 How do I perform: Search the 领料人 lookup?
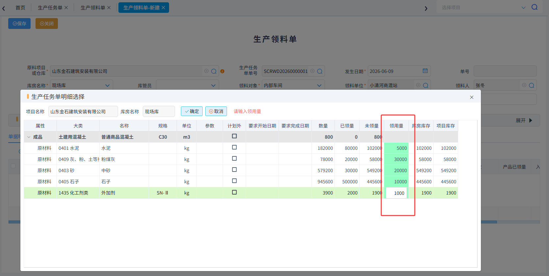coord(532,85)
